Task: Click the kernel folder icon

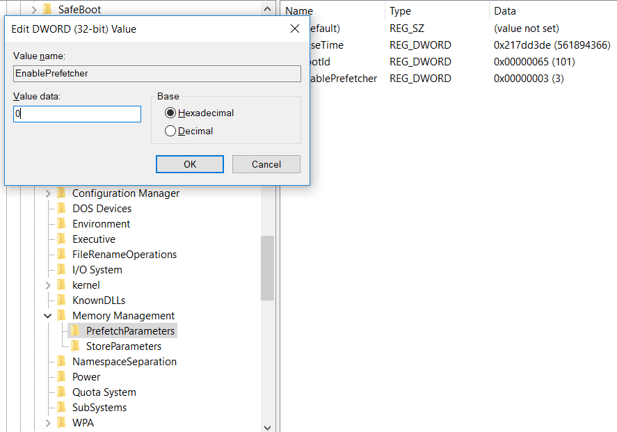Action: (x=62, y=285)
